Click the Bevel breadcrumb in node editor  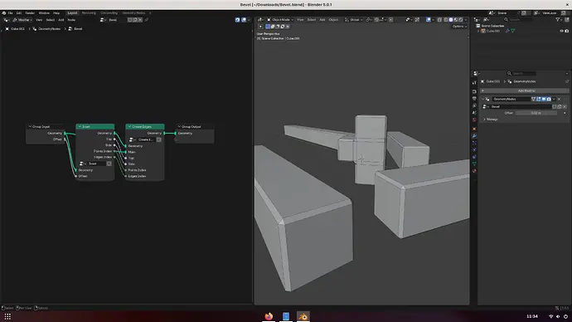point(78,28)
